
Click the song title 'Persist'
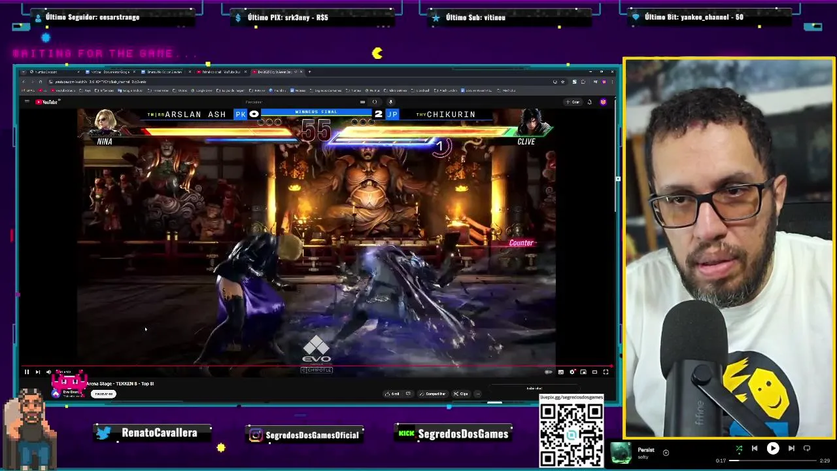pos(646,450)
